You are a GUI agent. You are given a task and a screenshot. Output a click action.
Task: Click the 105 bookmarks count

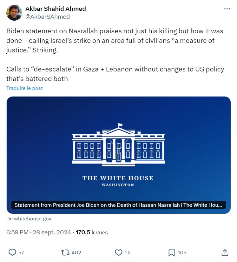coord(182,253)
